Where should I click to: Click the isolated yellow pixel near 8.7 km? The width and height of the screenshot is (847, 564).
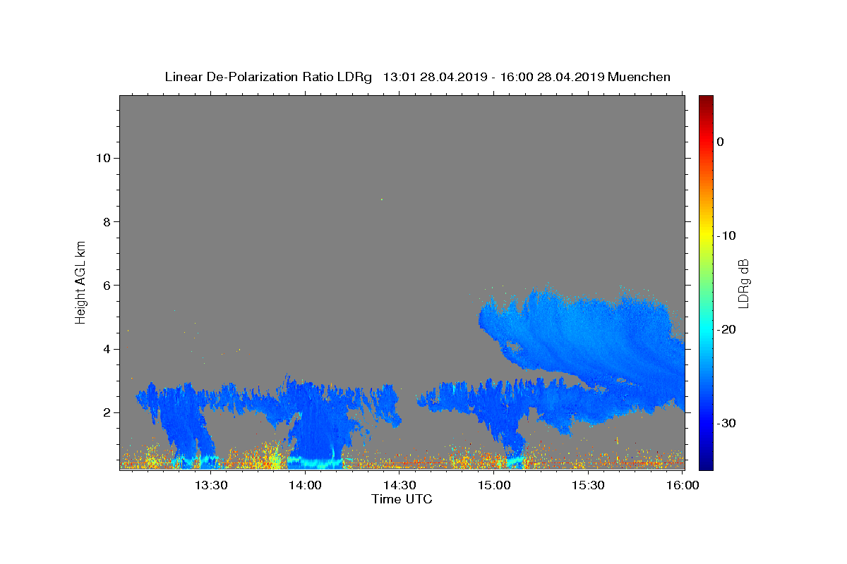382,200
